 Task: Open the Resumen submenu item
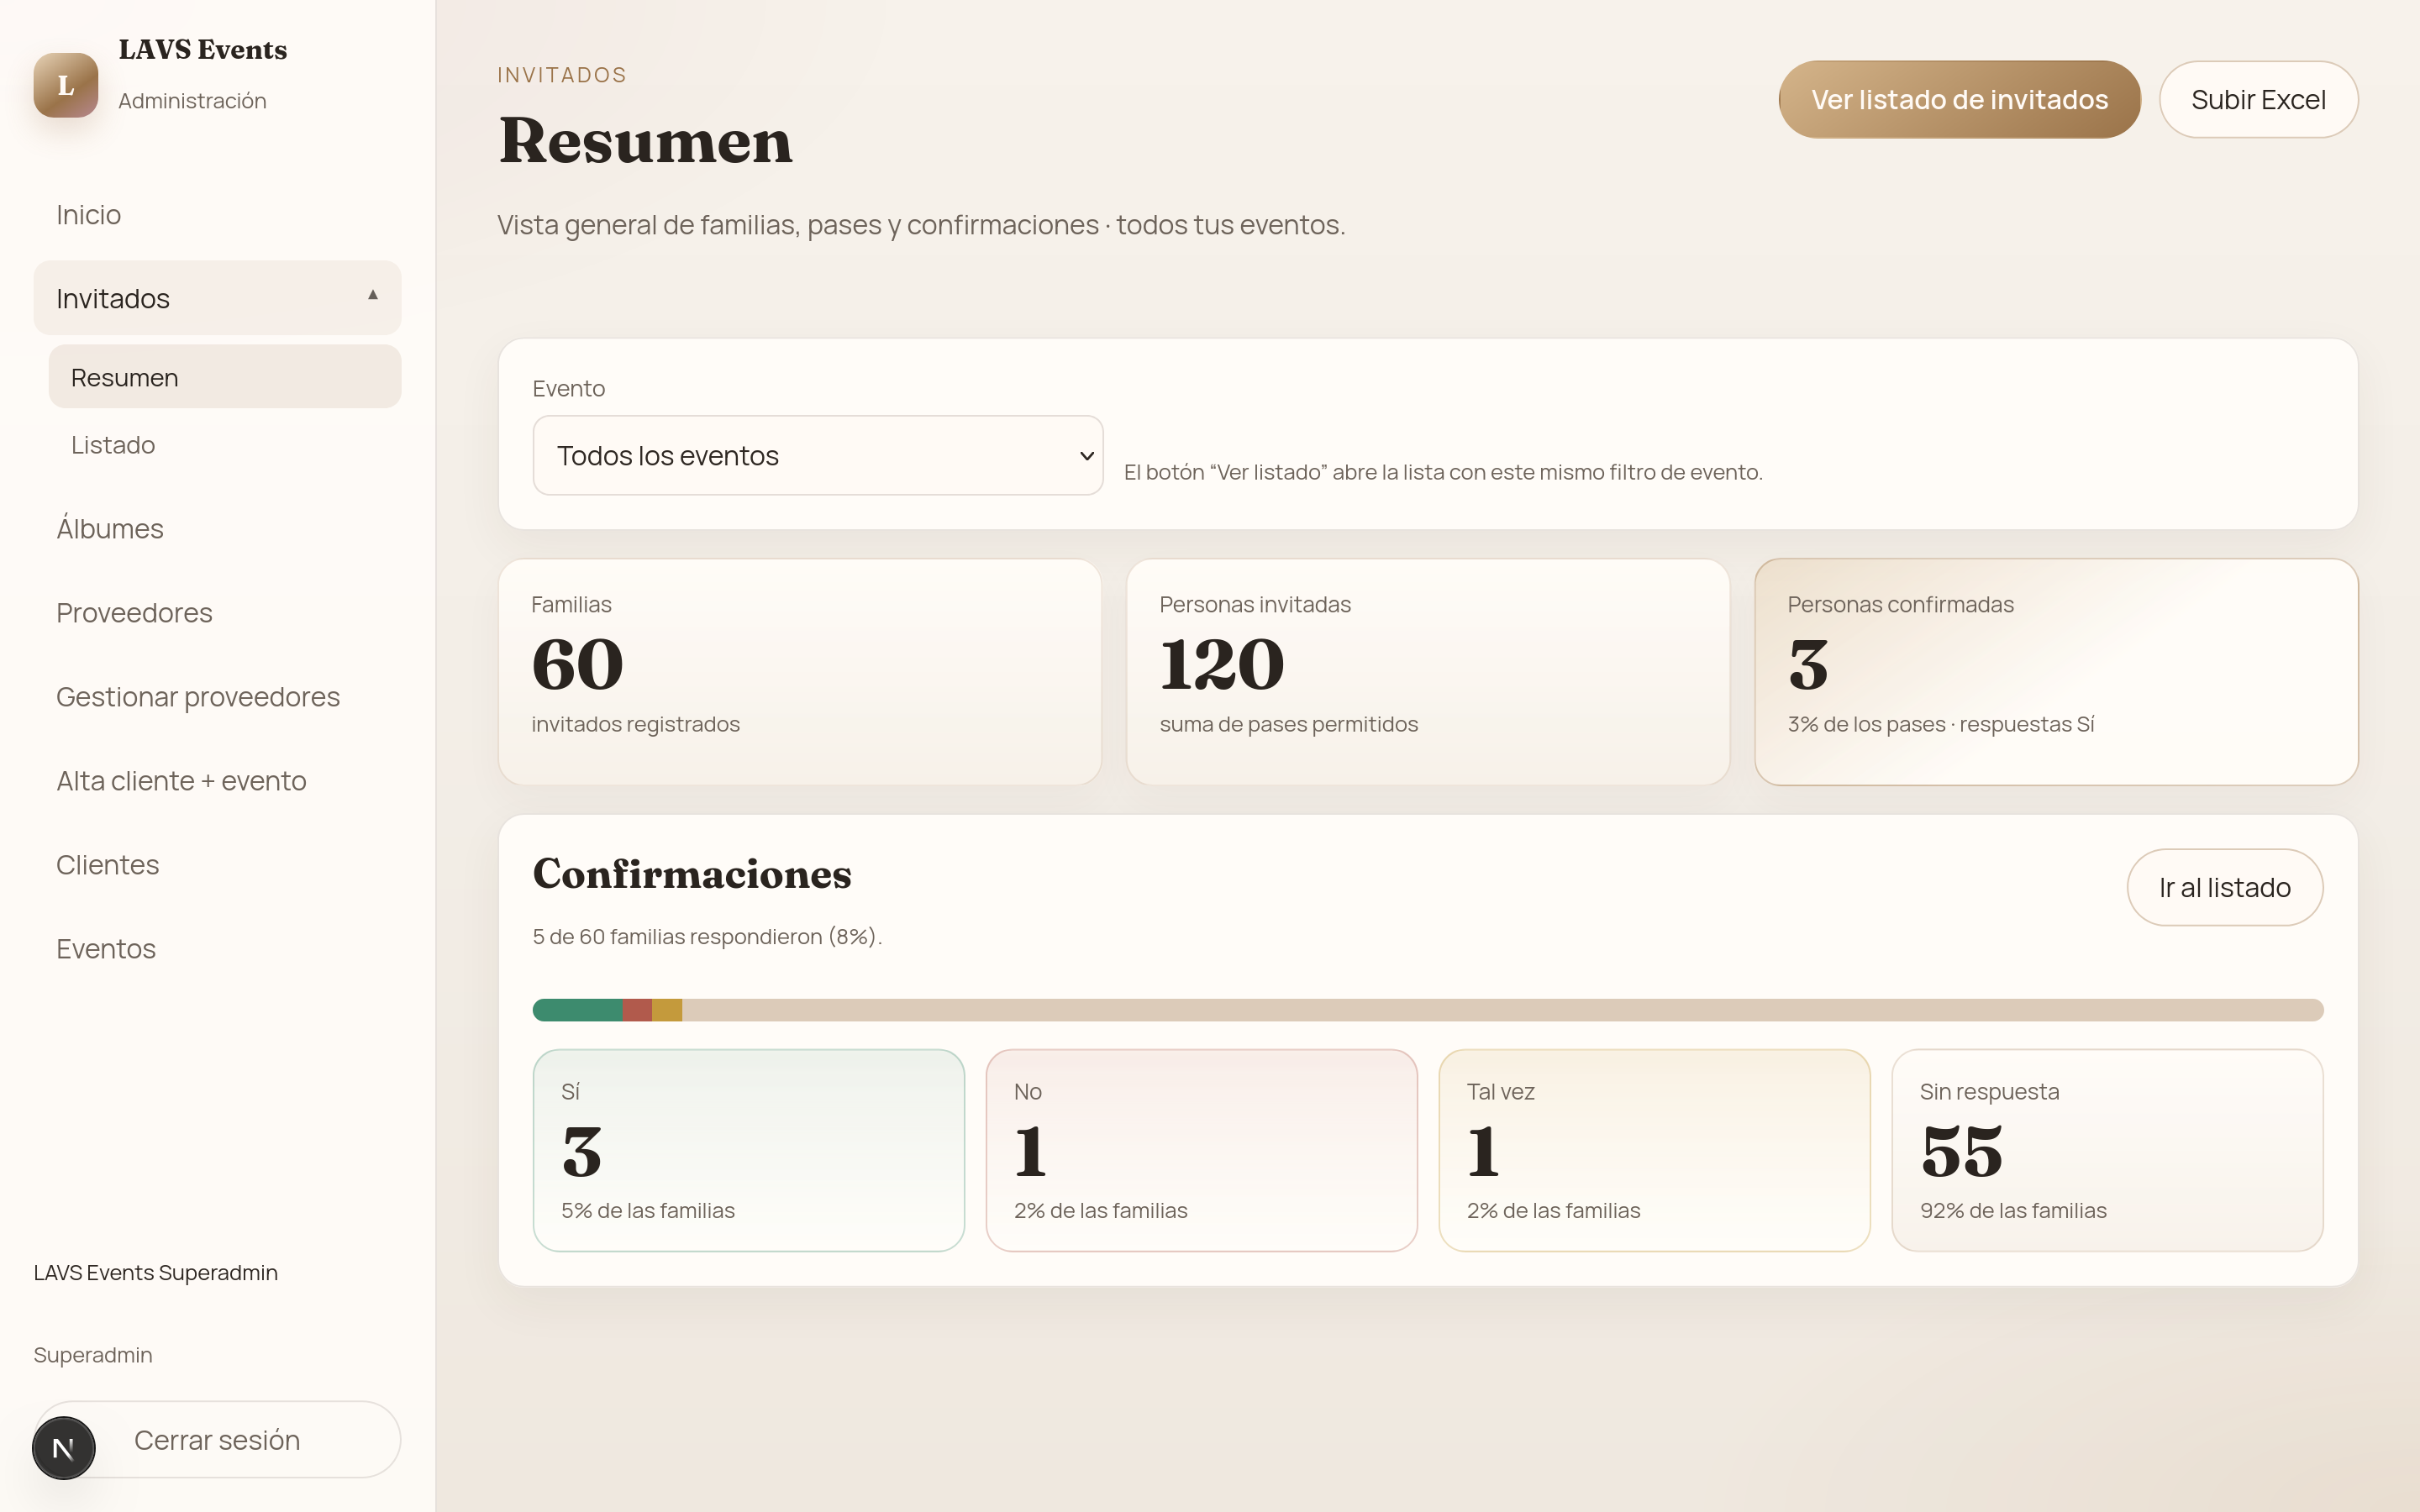tap(225, 377)
